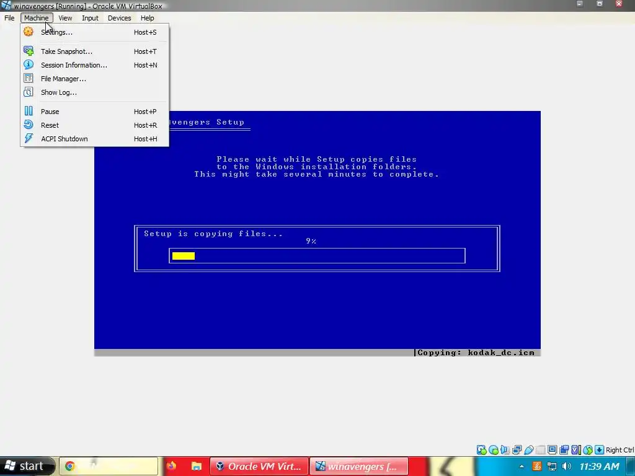This screenshot has height=476, width=635.
Task: Click the virtual display status icon
Action: click(552, 450)
